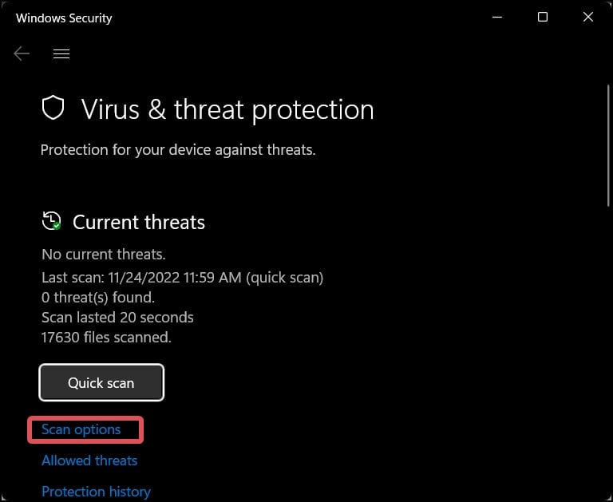Open the Allowed threats link
Image resolution: width=613 pixels, height=502 pixels.
(x=89, y=460)
